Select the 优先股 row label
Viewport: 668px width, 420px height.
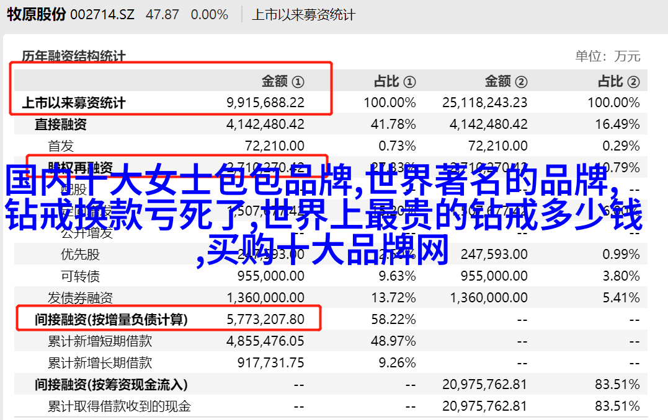pos(81,255)
